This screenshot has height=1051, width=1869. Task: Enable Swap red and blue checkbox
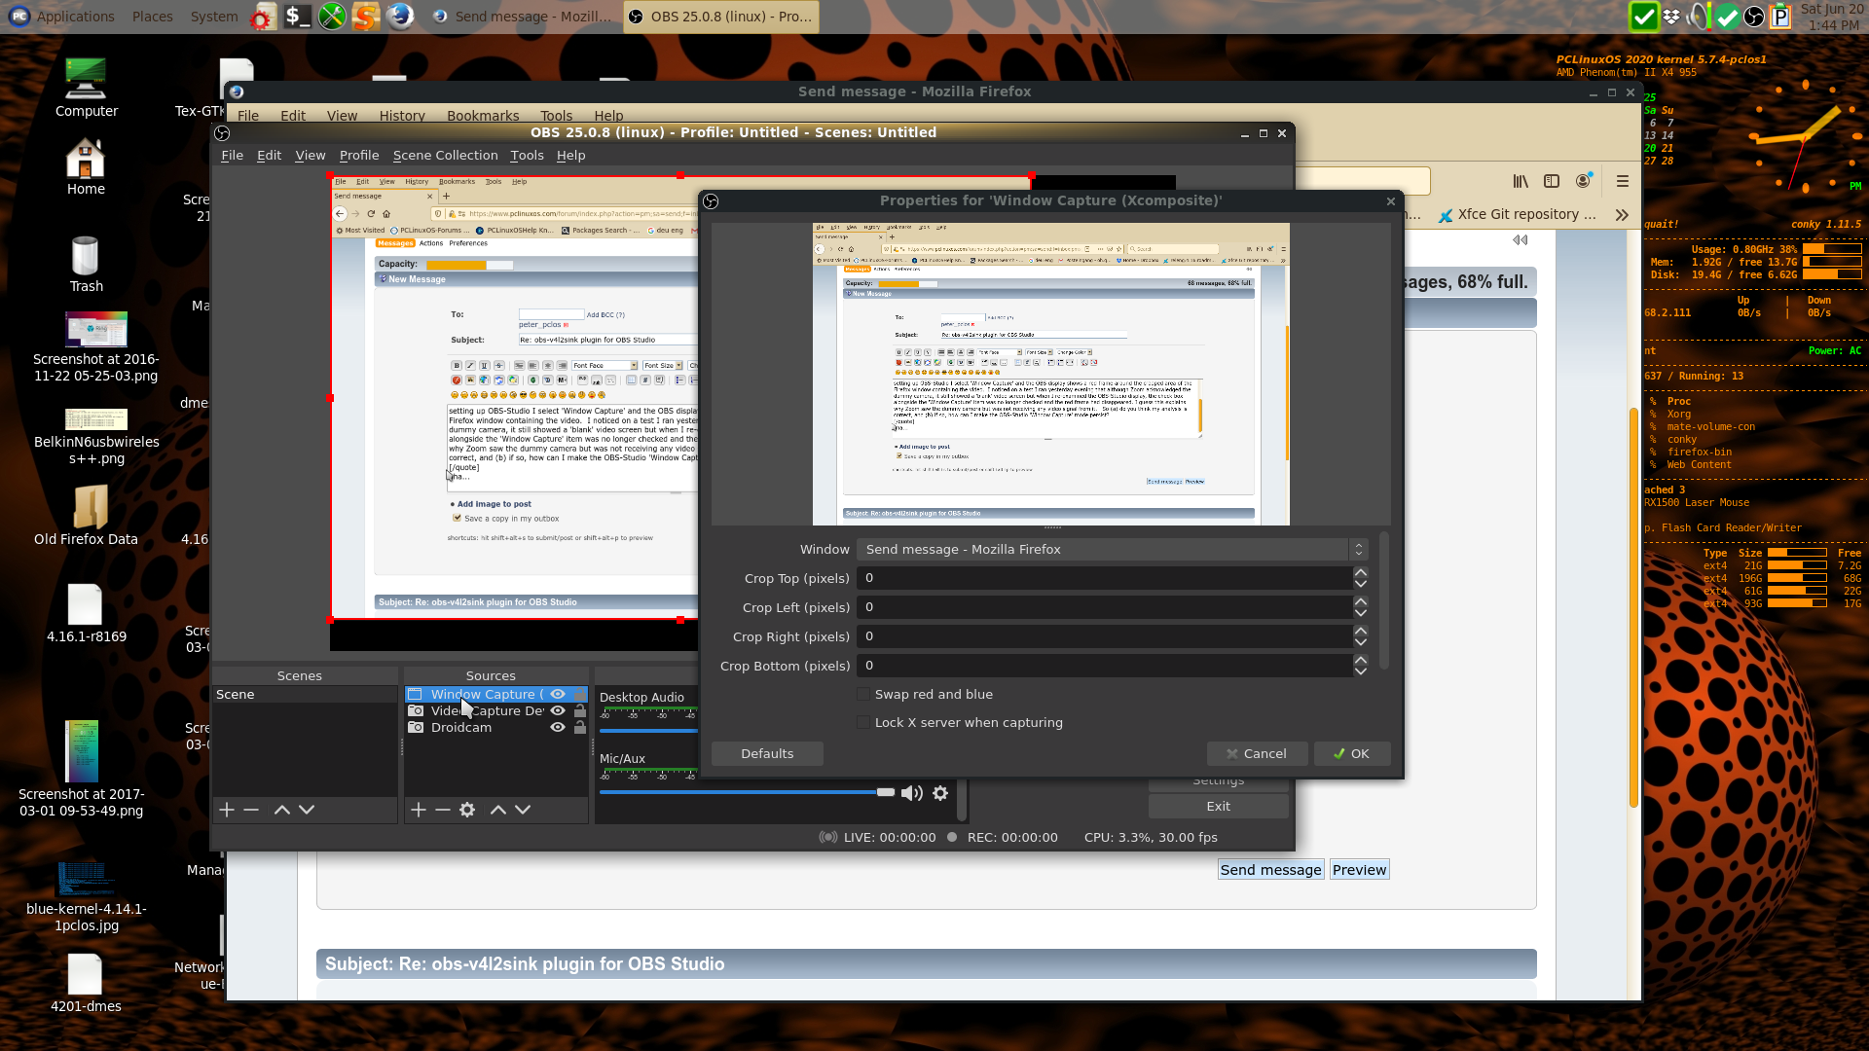[x=863, y=694]
